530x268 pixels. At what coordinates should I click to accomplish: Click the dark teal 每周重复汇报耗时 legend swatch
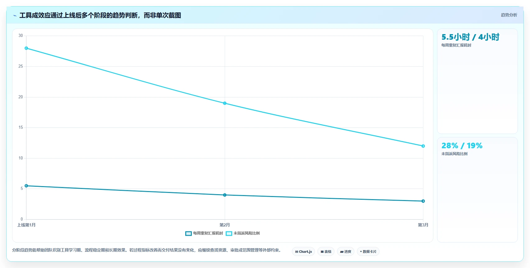click(x=188, y=234)
